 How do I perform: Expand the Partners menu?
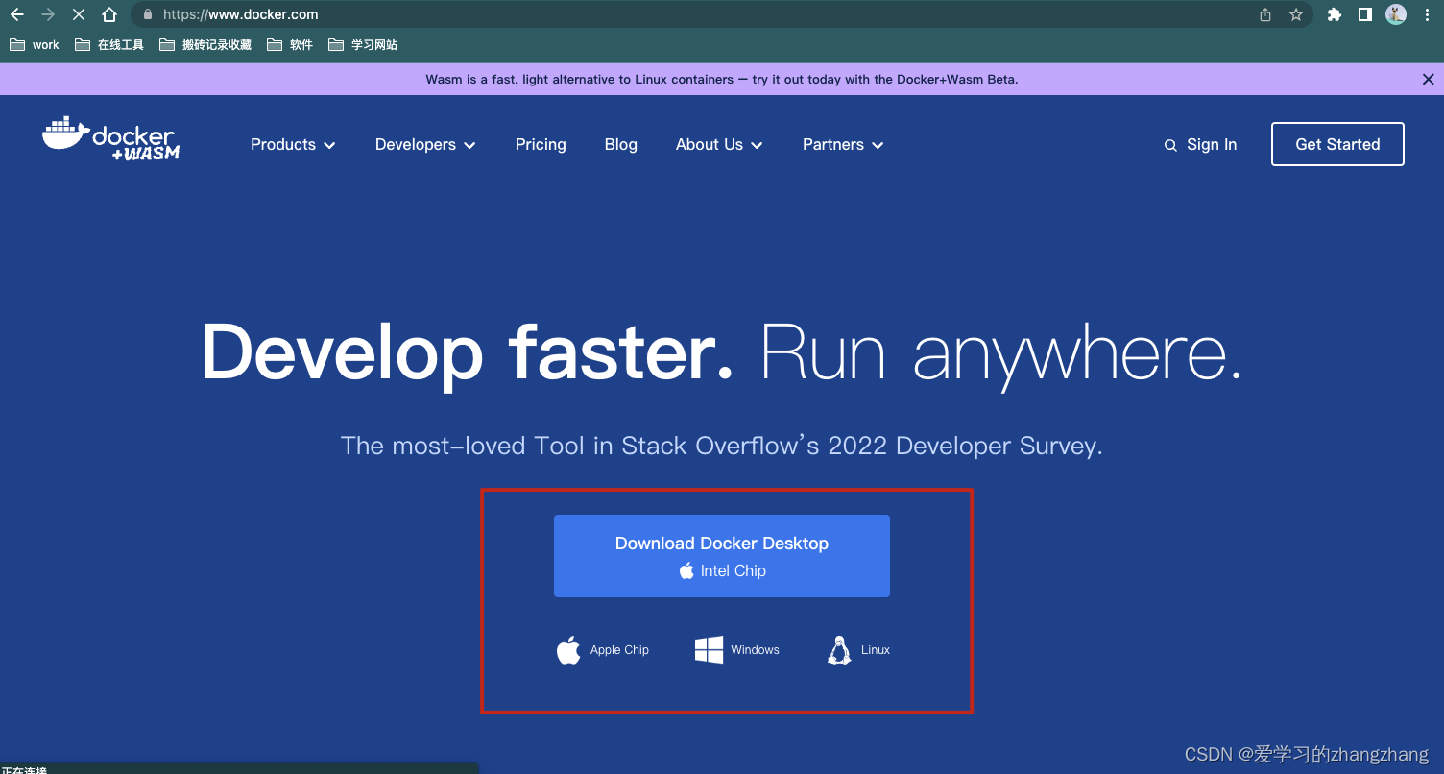coord(843,144)
